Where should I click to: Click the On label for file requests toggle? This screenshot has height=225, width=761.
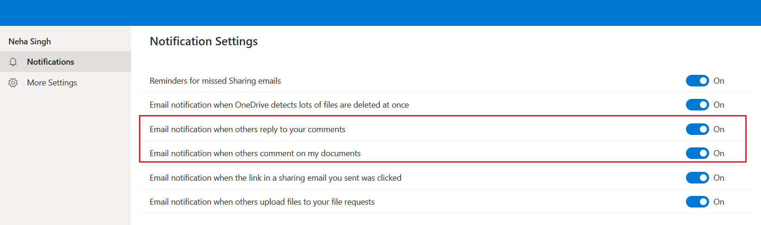pos(719,202)
